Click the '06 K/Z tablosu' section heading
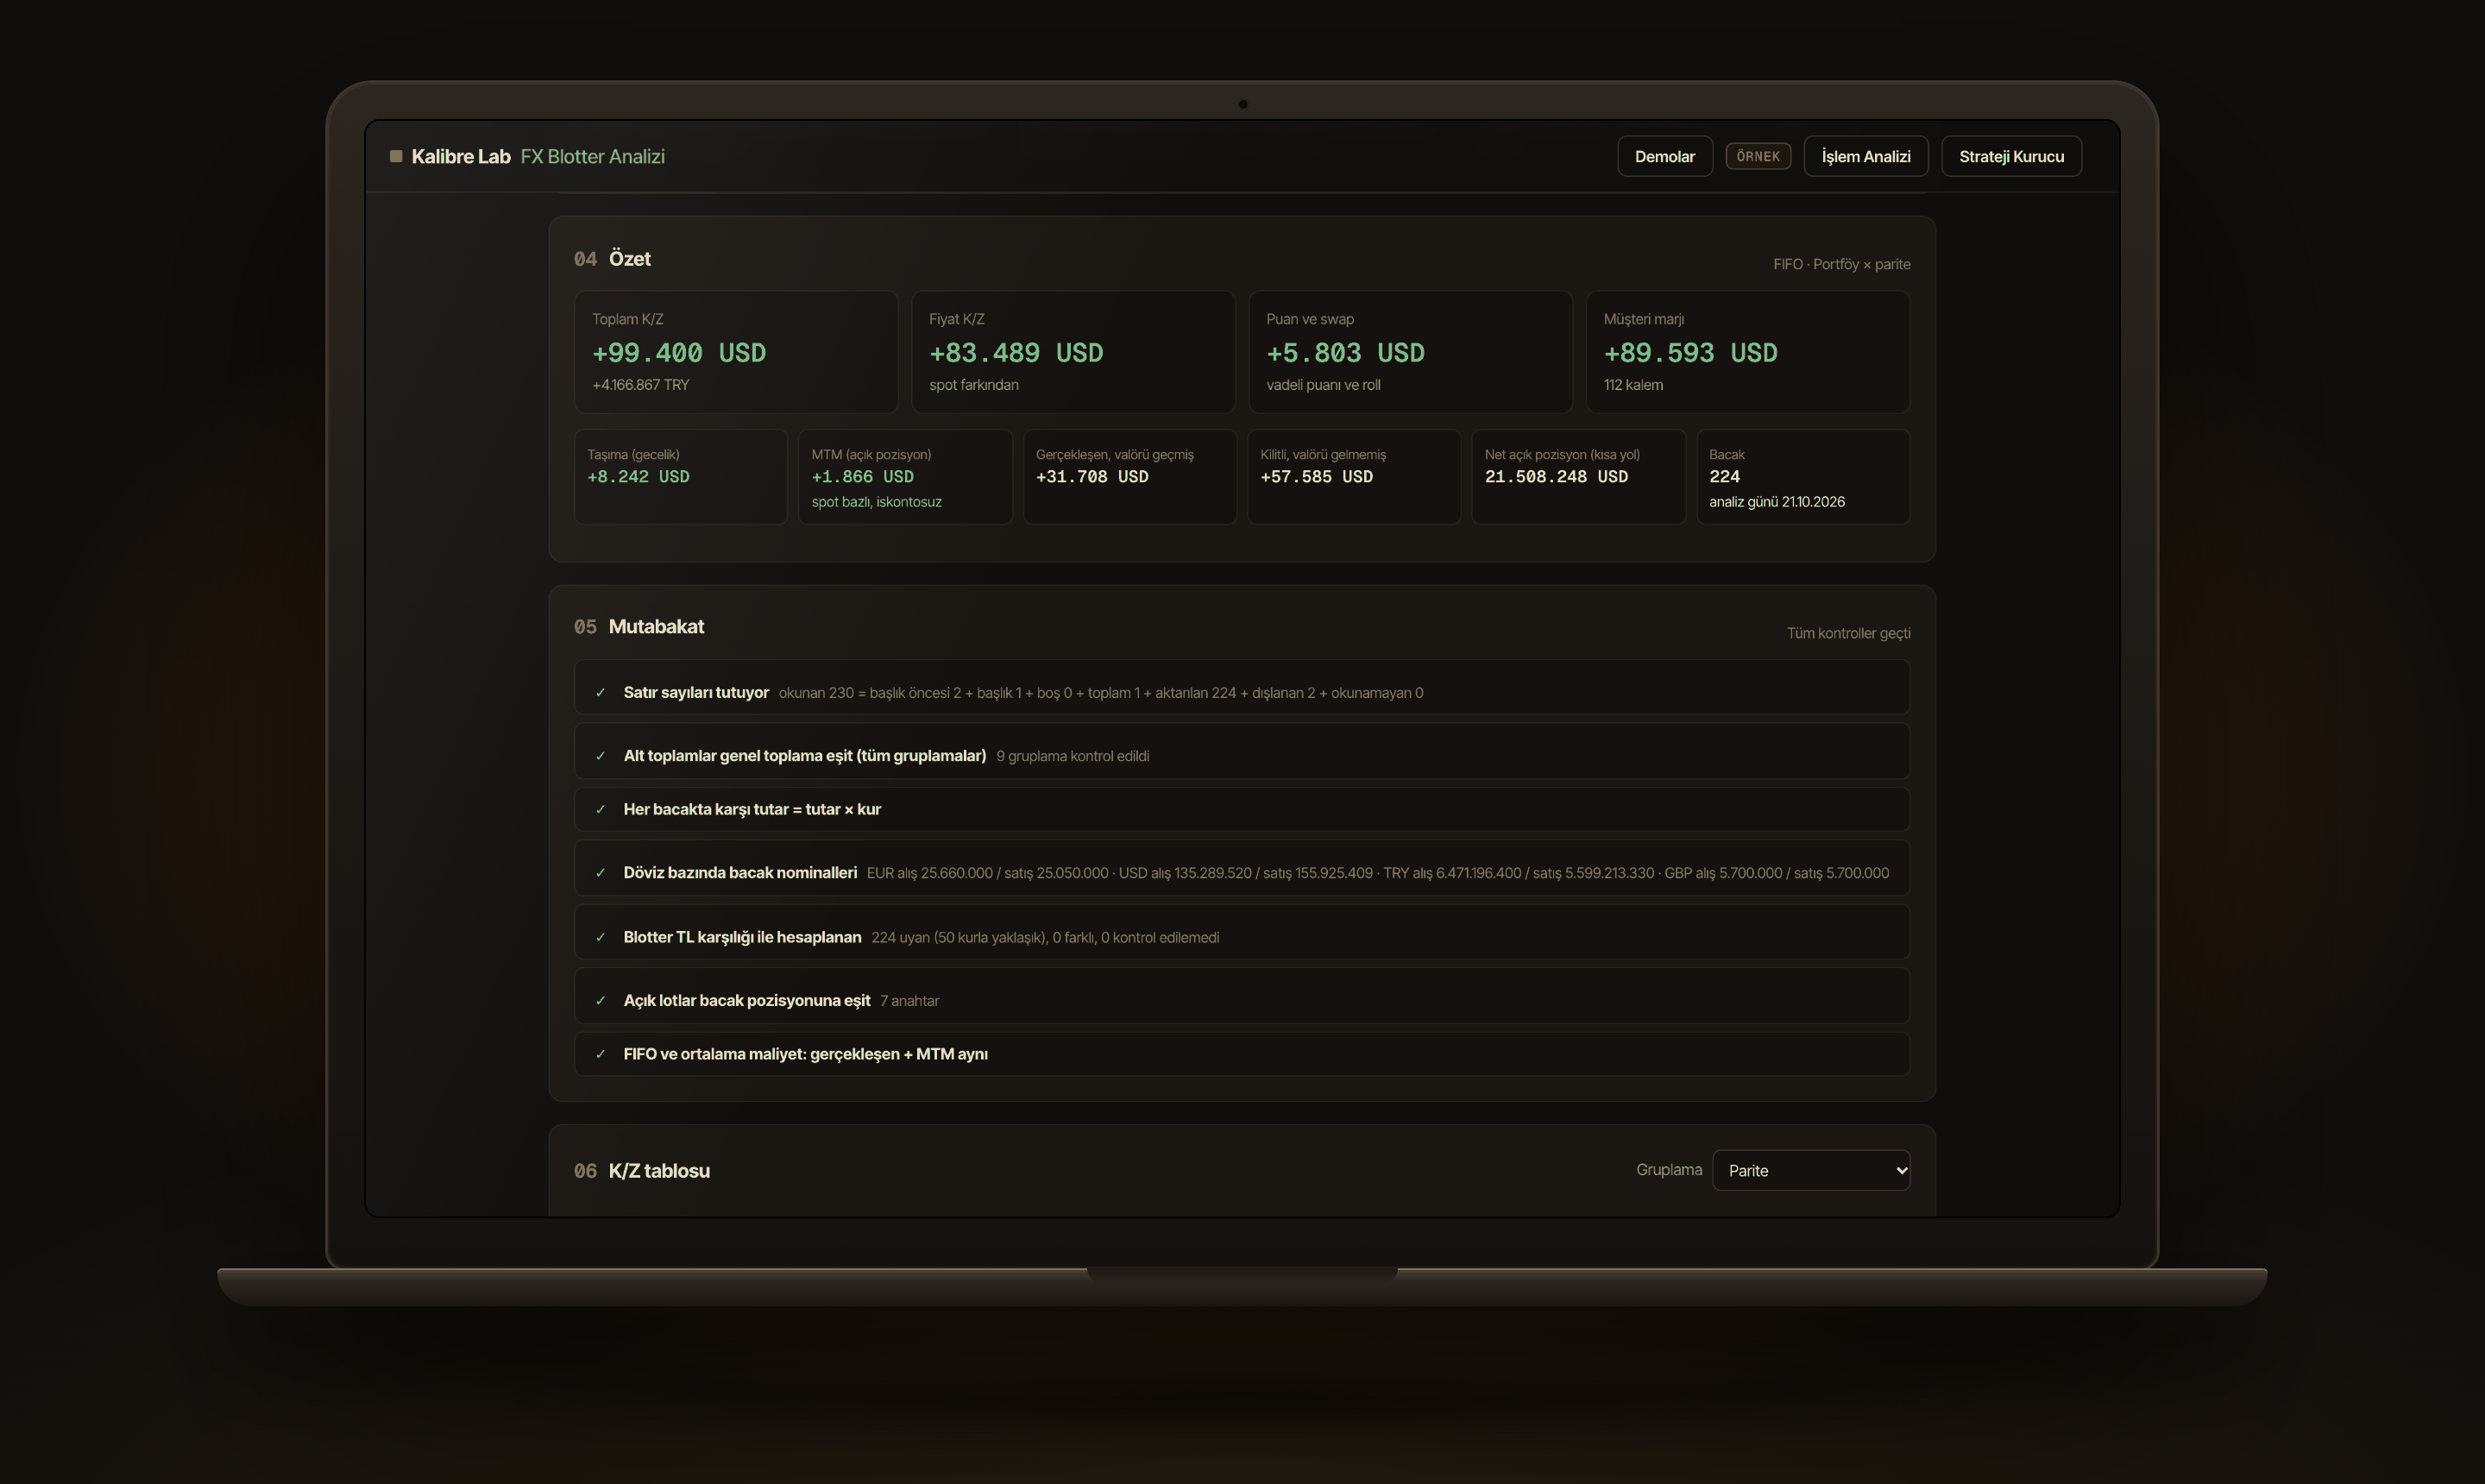This screenshot has width=2485, height=1484. (642, 1171)
